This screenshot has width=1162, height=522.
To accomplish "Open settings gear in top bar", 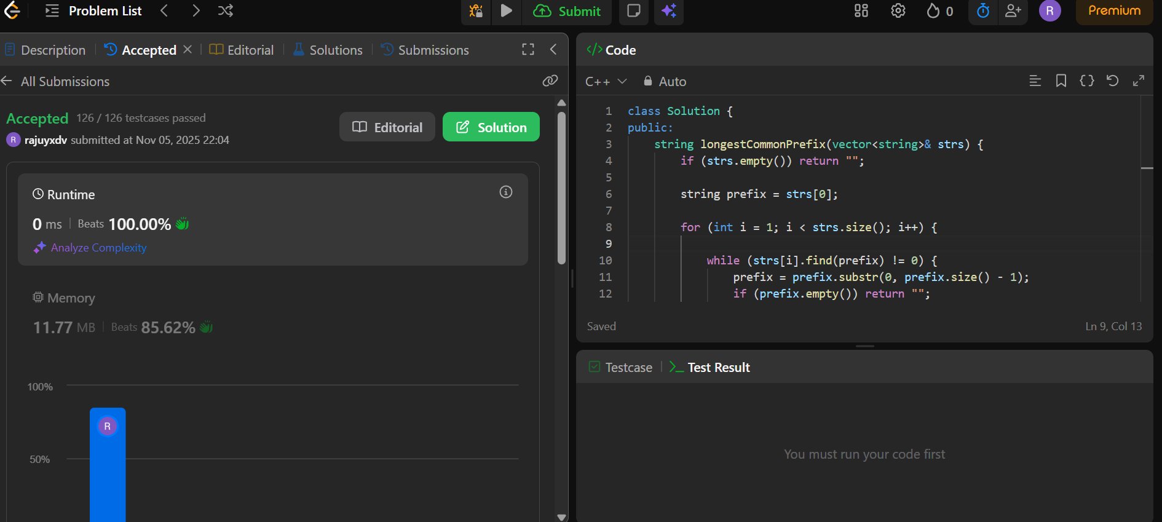I will pos(898,11).
